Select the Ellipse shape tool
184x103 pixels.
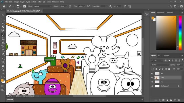click(x=3, y=62)
